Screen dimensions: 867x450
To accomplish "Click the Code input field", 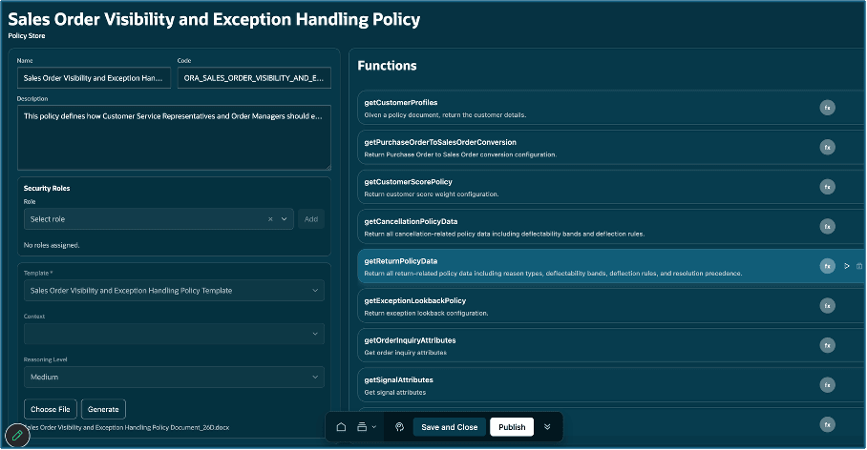I will click(254, 78).
